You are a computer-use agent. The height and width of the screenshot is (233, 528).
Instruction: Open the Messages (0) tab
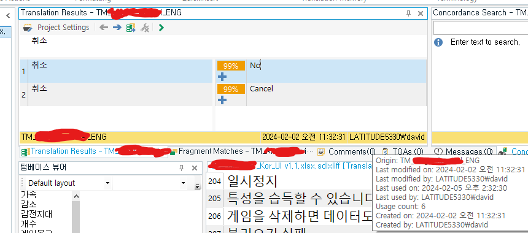[x=464, y=151]
